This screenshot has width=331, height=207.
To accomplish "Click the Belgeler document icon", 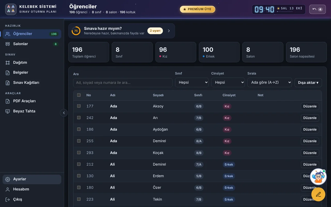I will click(x=8, y=73).
